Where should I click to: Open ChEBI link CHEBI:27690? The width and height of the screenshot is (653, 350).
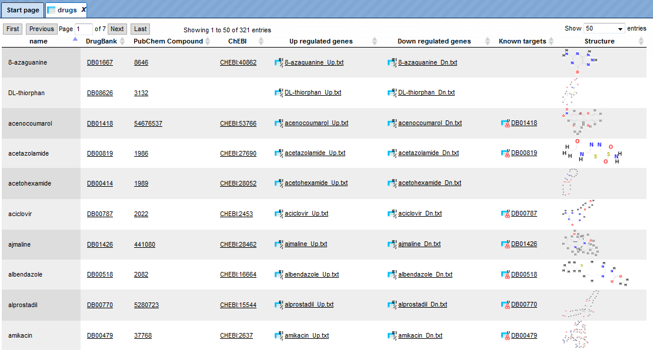238,153
